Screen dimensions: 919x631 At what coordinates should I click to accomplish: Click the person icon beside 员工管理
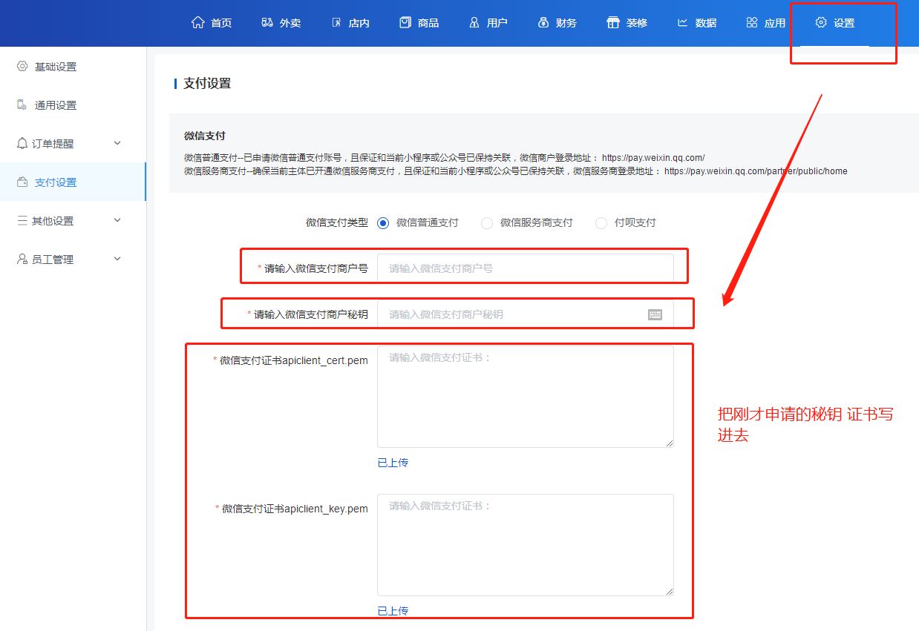point(22,259)
